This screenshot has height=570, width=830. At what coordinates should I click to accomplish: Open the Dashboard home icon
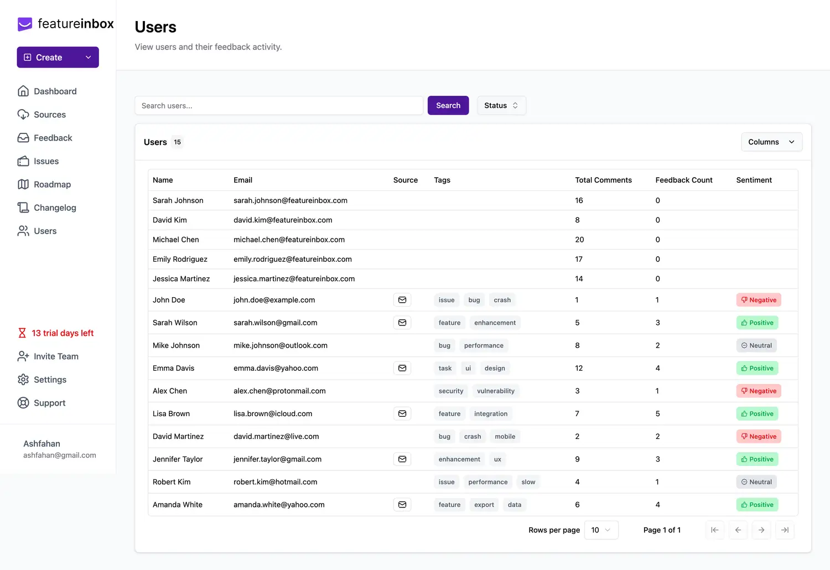[x=23, y=91]
